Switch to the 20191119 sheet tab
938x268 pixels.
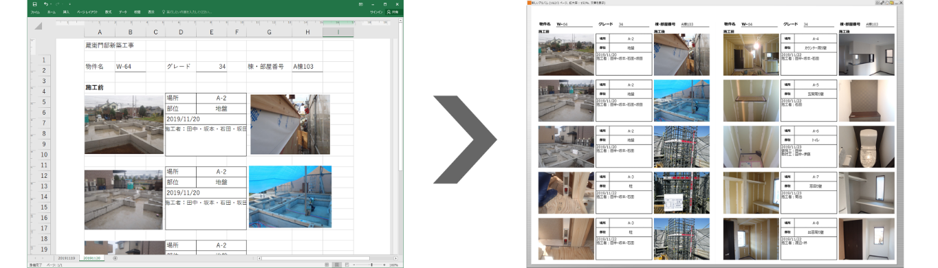pyautogui.click(x=67, y=258)
